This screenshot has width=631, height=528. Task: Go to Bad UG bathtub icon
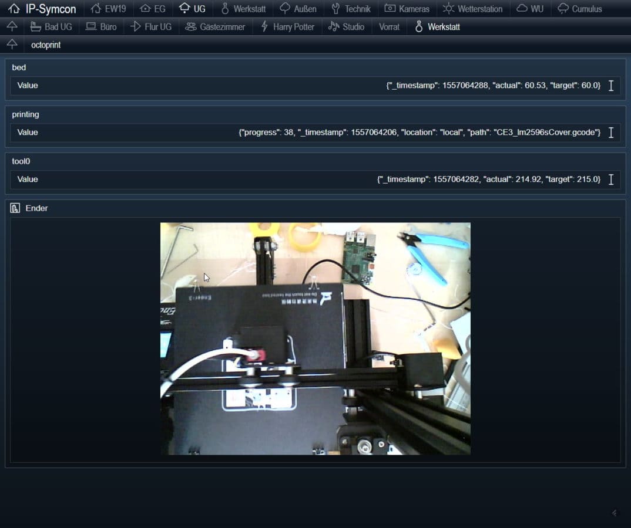click(x=35, y=27)
